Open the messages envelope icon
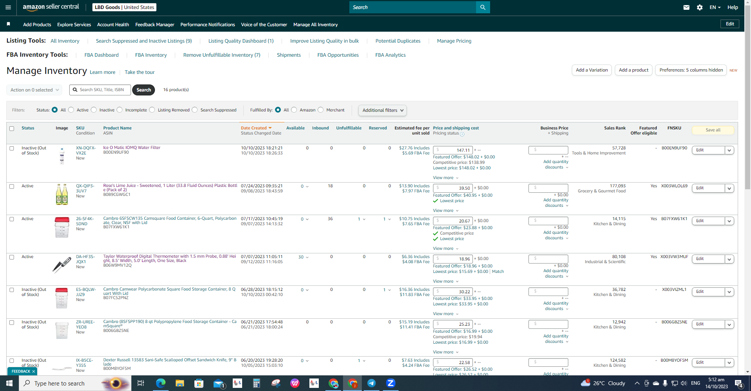Image resolution: width=751 pixels, height=391 pixels. [686, 7]
